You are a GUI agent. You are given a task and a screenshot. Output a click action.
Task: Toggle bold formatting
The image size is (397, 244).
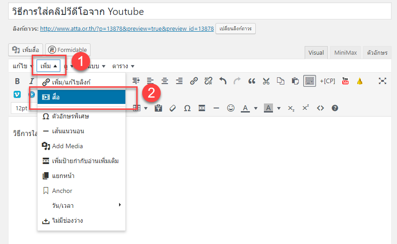click(17, 81)
